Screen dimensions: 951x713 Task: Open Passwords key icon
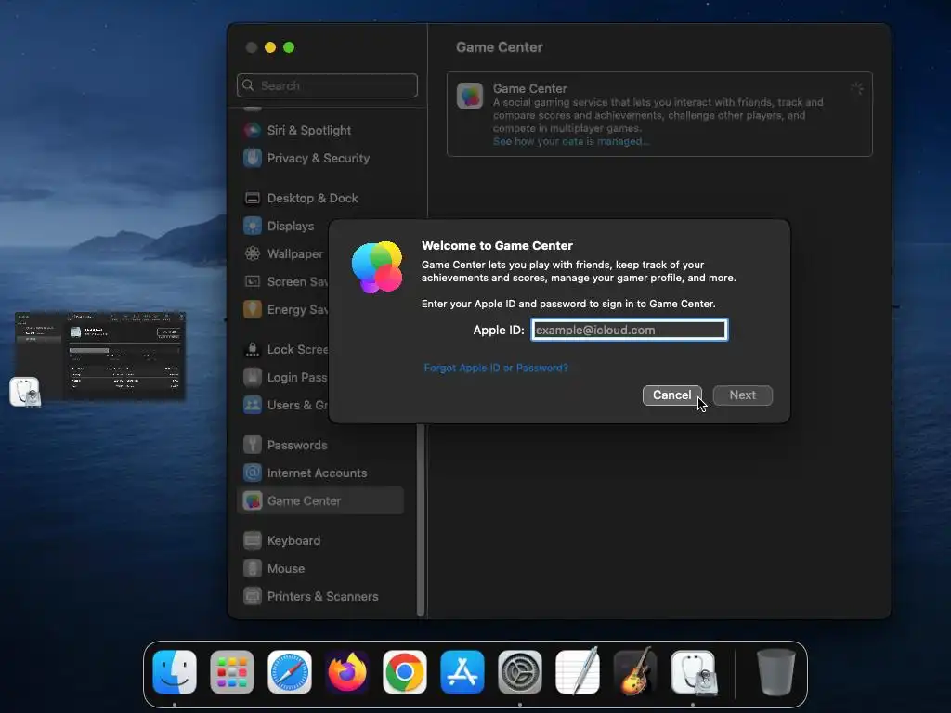click(253, 445)
